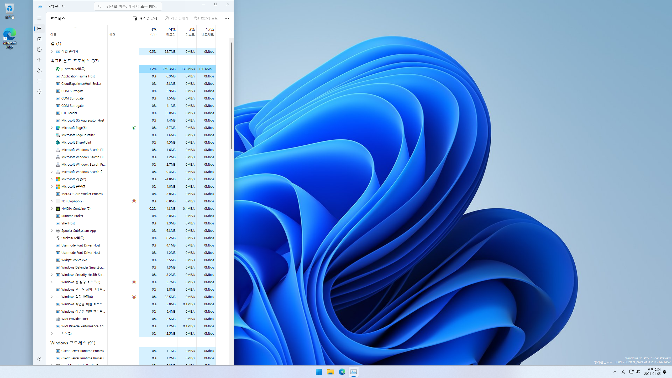Click the Microsoft SharePoint process icon
This screenshot has width=672, height=378.
pyautogui.click(x=58, y=142)
